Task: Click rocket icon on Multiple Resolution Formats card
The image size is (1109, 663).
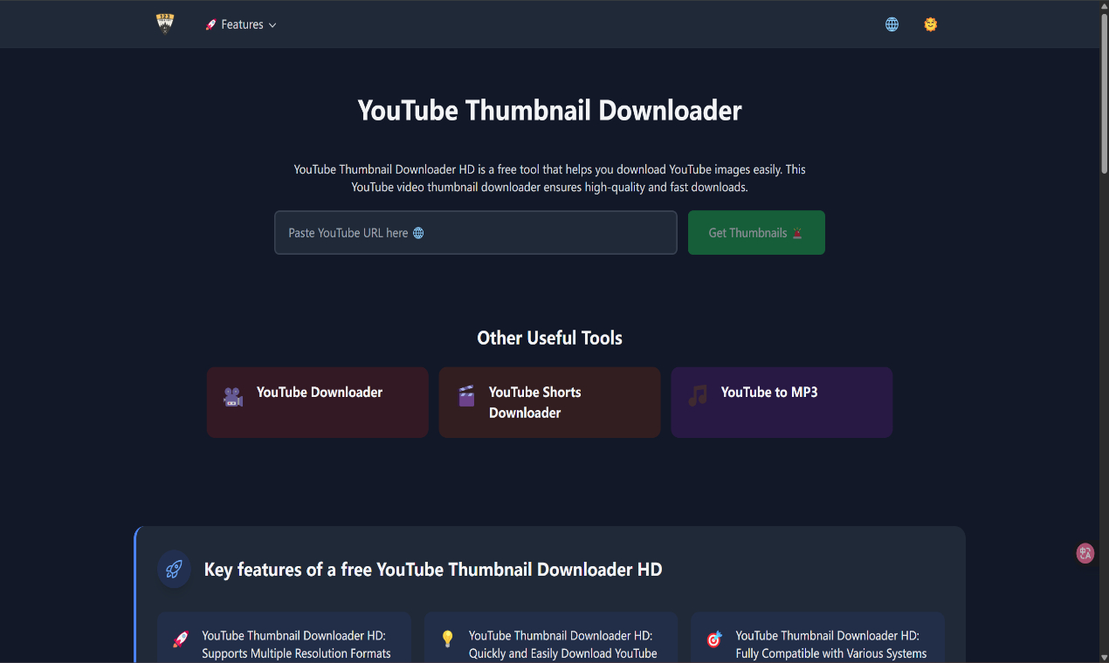Action: click(x=181, y=639)
